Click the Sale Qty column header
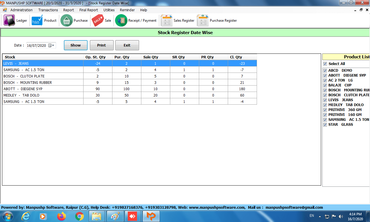370x222 pixels. pyautogui.click(x=156, y=57)
